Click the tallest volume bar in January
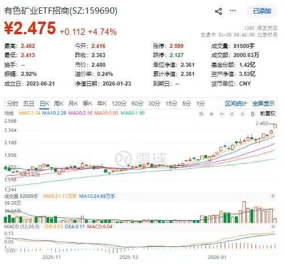Screen dimensions: 284x264 point(244,212)
